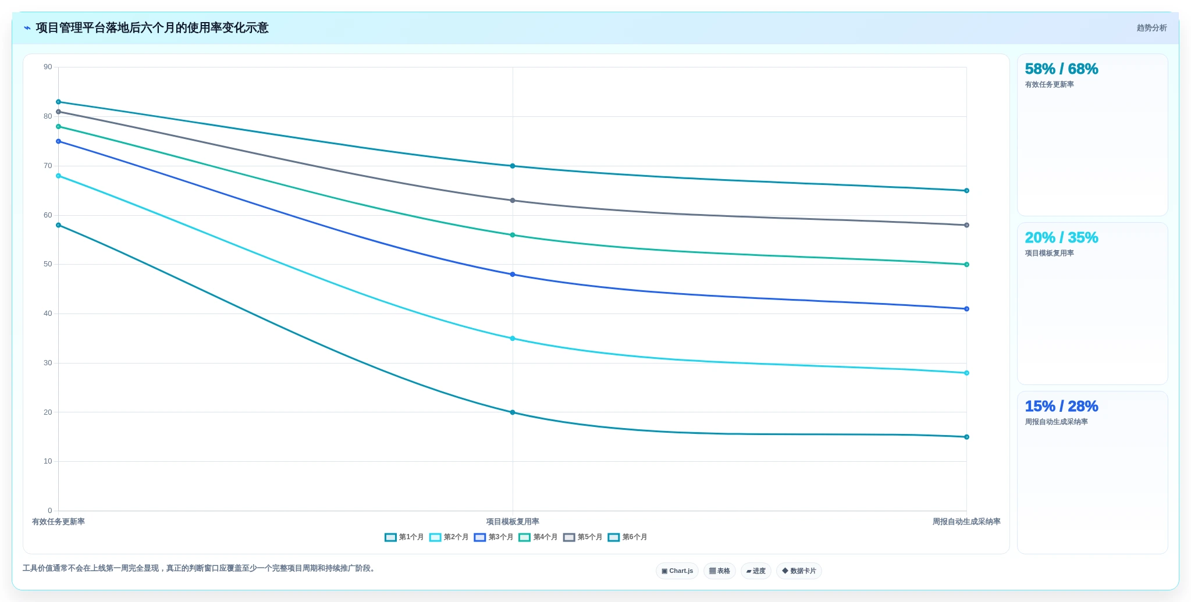Select the 20% / 35% data card

click(x=1092, y=304)
